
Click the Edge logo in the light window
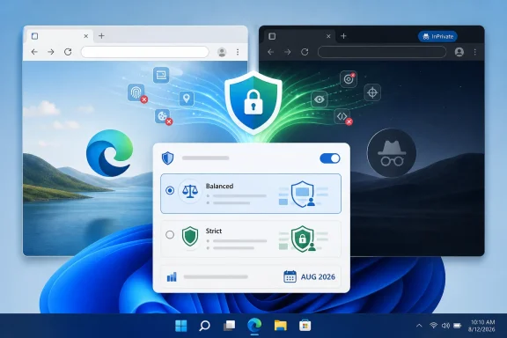click(110, 152)
